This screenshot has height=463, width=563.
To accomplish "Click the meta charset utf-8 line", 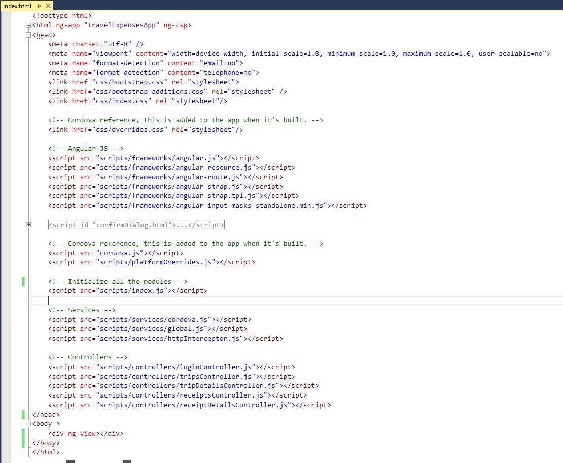I will click(96, 44).
